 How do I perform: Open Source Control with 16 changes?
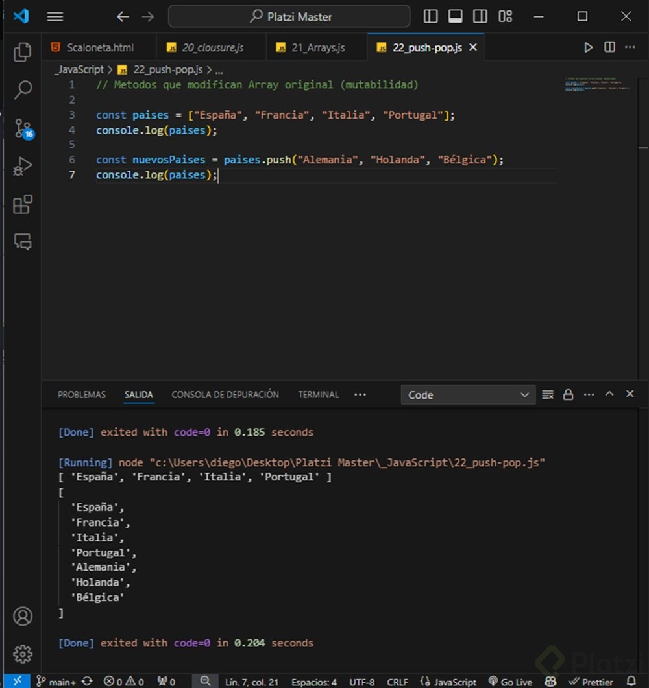[x=23, y=128]
